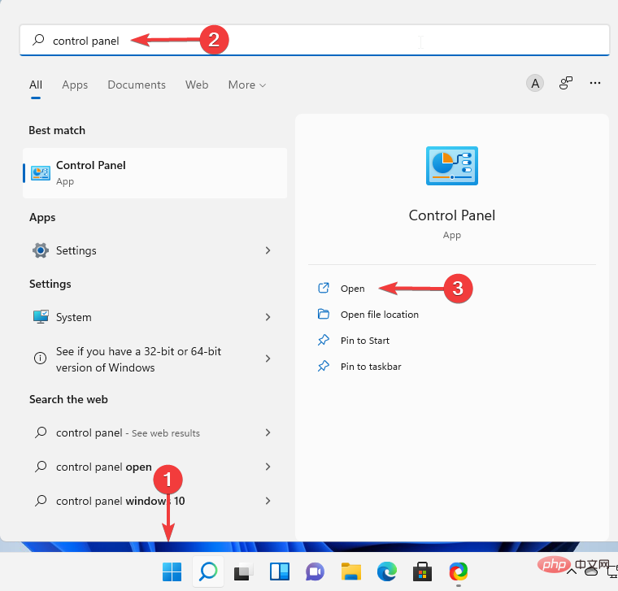Click the folder icon for Open file location

pos(323,314)
